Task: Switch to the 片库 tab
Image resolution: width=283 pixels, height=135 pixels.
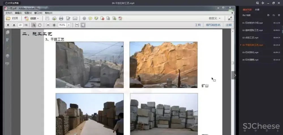Action: (257, 10)
